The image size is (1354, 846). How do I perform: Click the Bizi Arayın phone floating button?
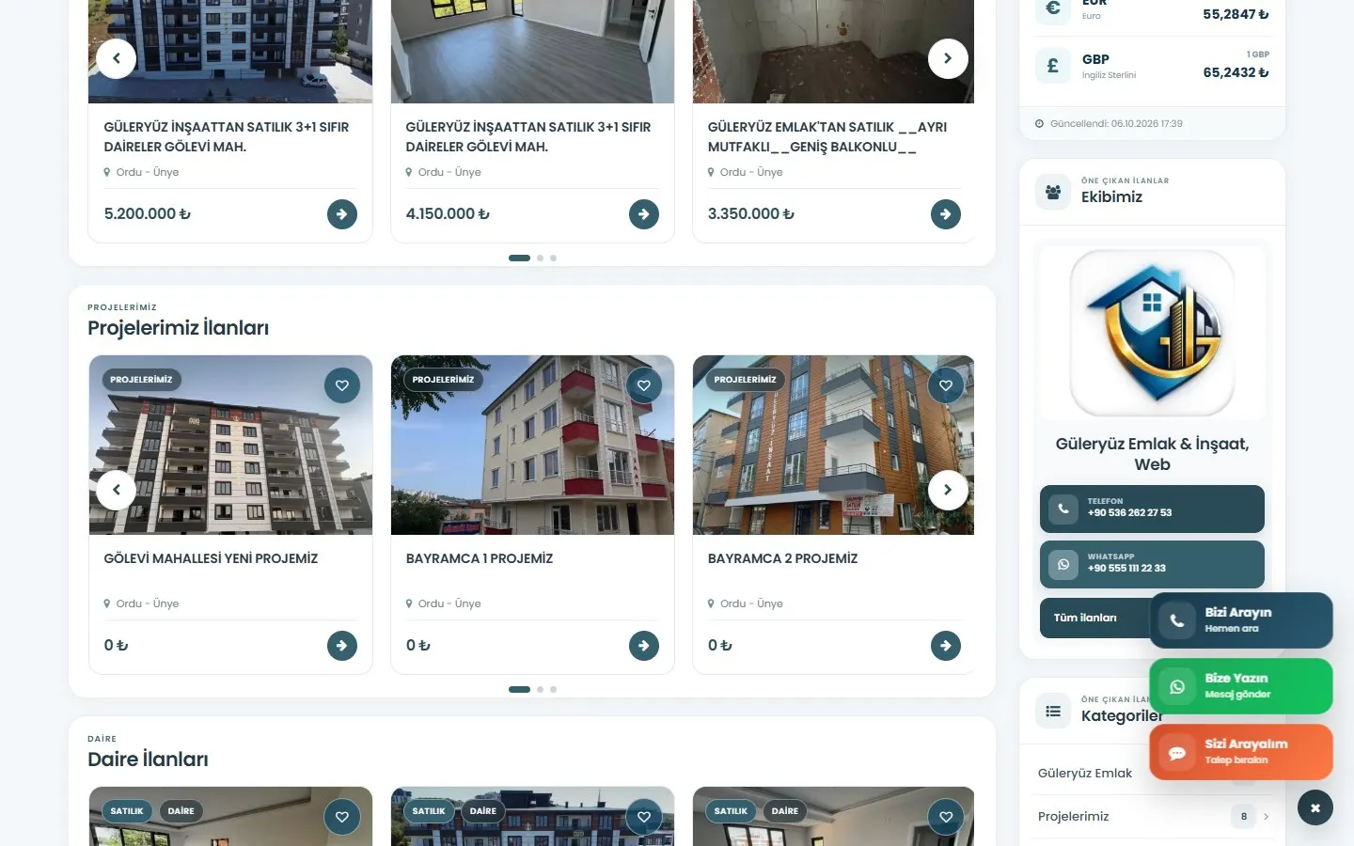point(1241,620)
